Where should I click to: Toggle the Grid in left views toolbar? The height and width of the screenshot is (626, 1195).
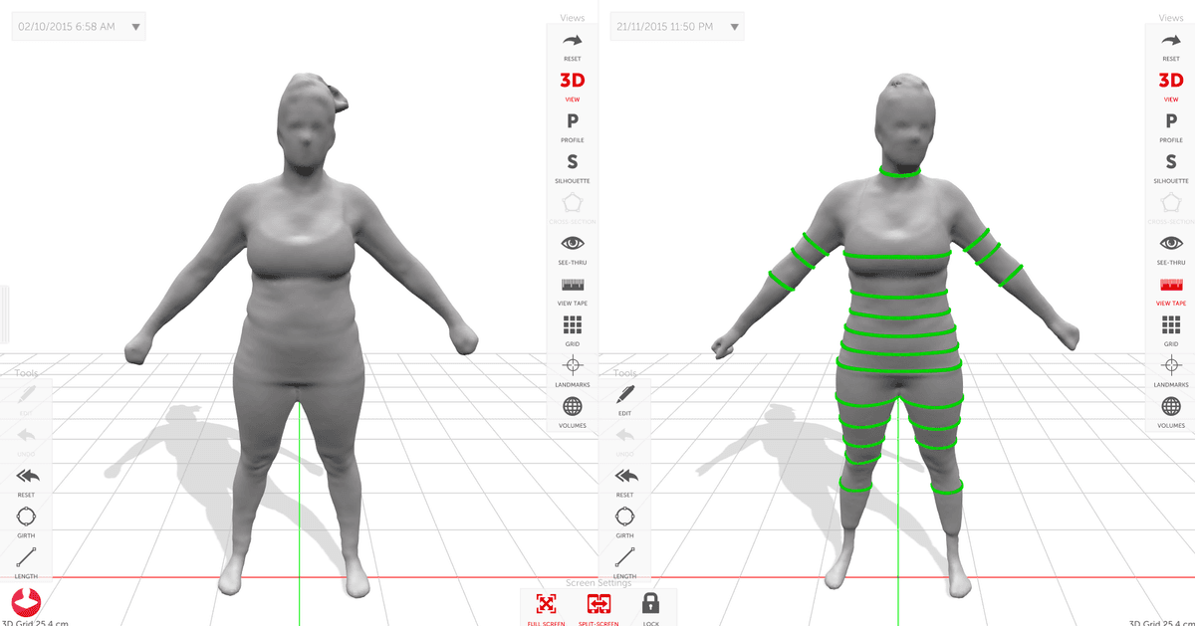coord(573,329)
